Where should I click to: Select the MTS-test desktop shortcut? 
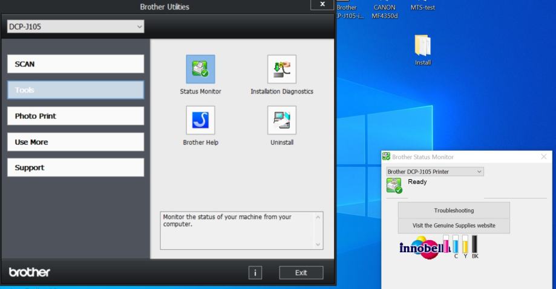(x=423, y=7)
